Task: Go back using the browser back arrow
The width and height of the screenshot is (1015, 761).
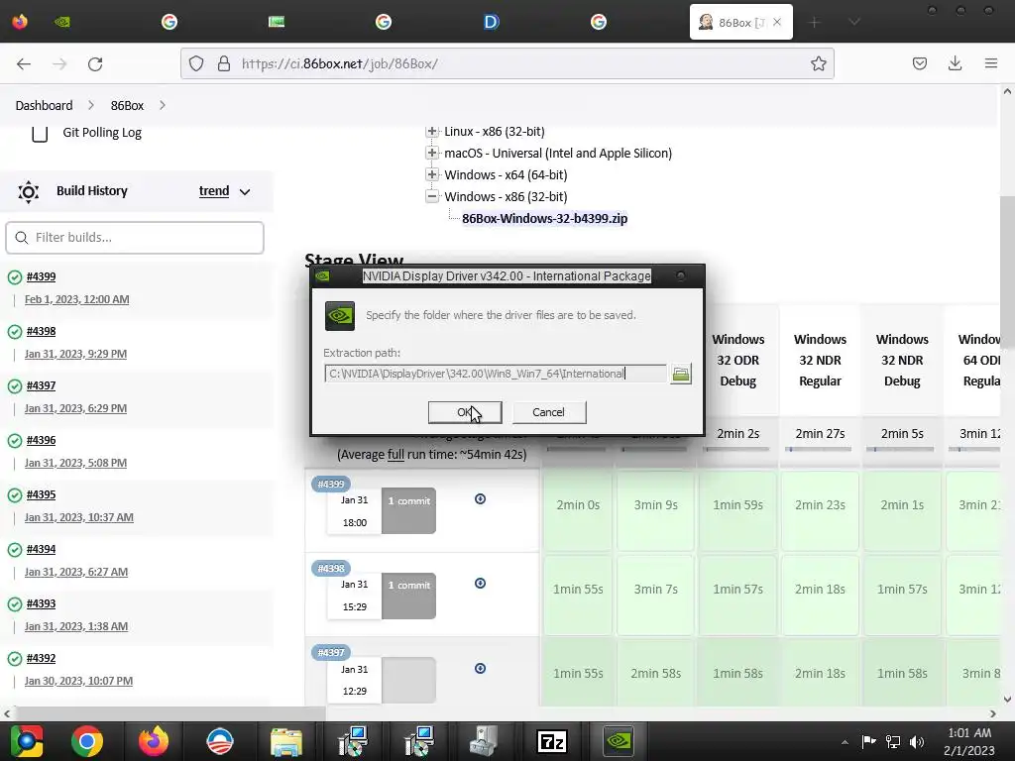Action: [x=24, y=64]
